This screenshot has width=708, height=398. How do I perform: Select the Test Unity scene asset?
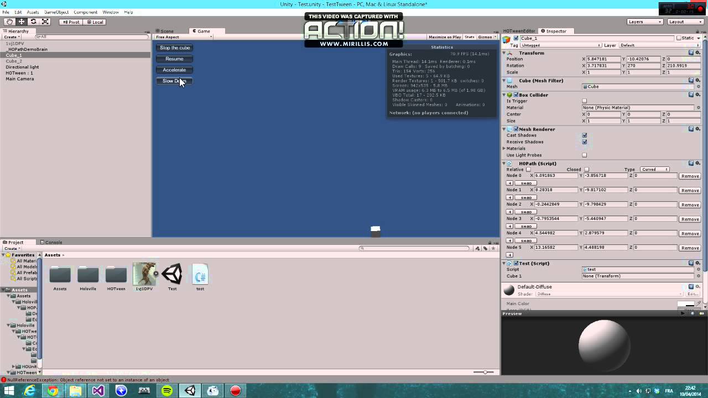pyautogui.click(x=172, y=274)
